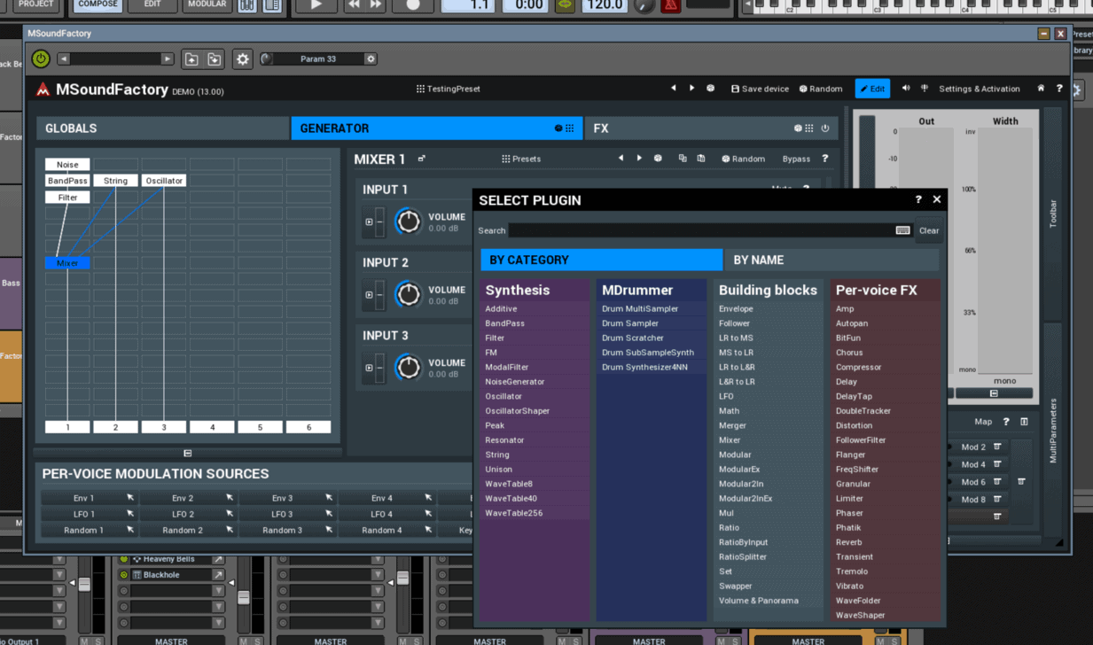The image size is (1093, 645).
Task: Select the BandPass module block
Action: click(67, 181)
